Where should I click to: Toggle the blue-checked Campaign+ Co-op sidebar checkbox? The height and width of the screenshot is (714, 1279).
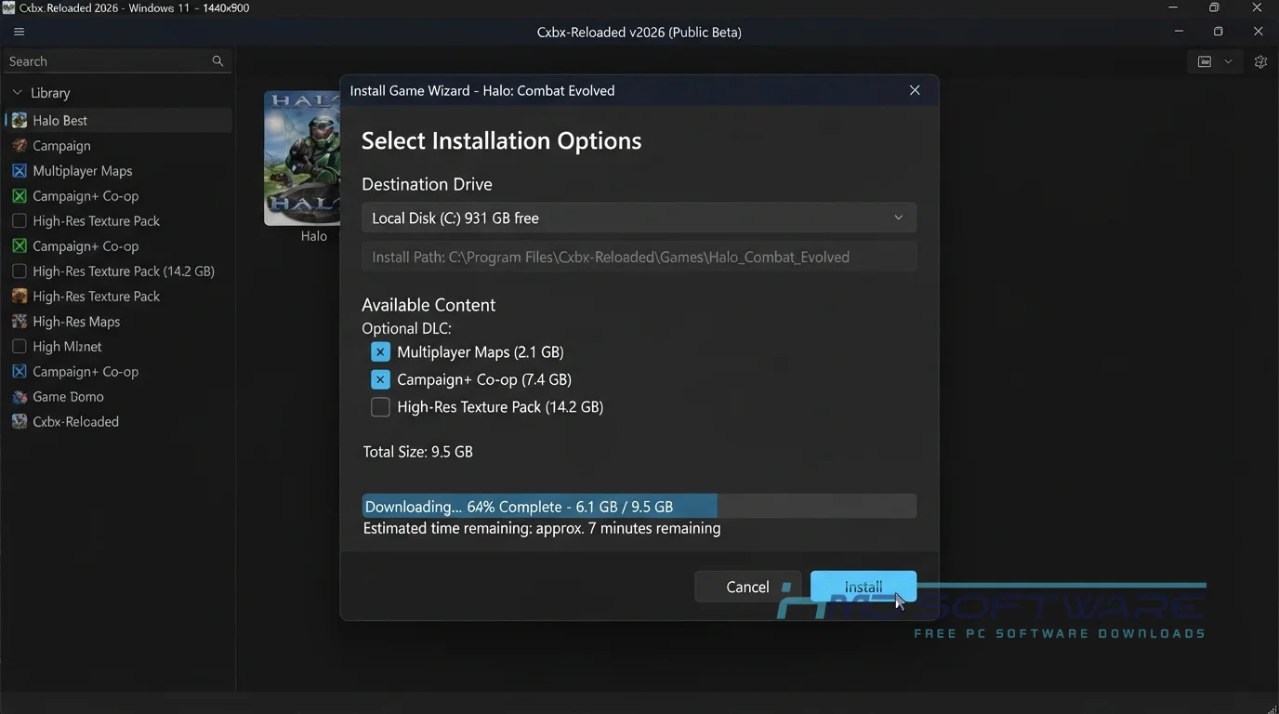(20, 372)
